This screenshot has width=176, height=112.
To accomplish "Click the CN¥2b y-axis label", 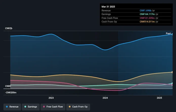I will coord(9,29).
